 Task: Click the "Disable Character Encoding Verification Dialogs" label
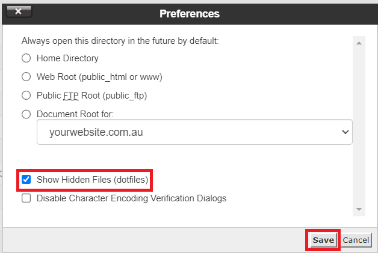point(131,198)
